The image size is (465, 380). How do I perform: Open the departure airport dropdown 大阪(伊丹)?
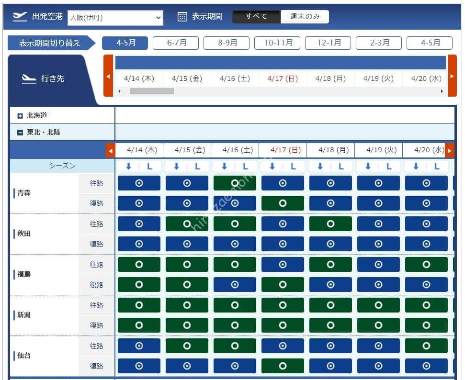click(x=115, y=18)
